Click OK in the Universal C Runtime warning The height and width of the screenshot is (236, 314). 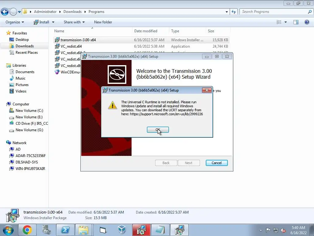pos(158,130)
